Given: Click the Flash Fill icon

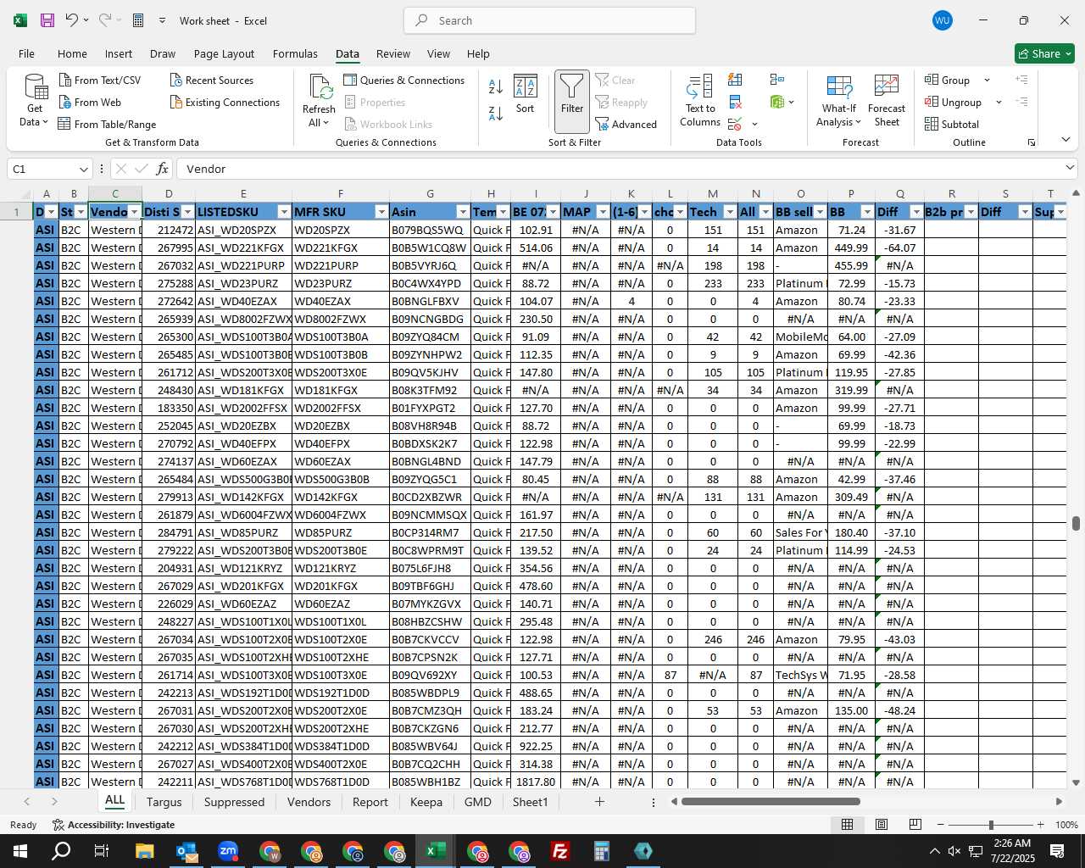Looking at the screenshot, I should tap(735, 80).
